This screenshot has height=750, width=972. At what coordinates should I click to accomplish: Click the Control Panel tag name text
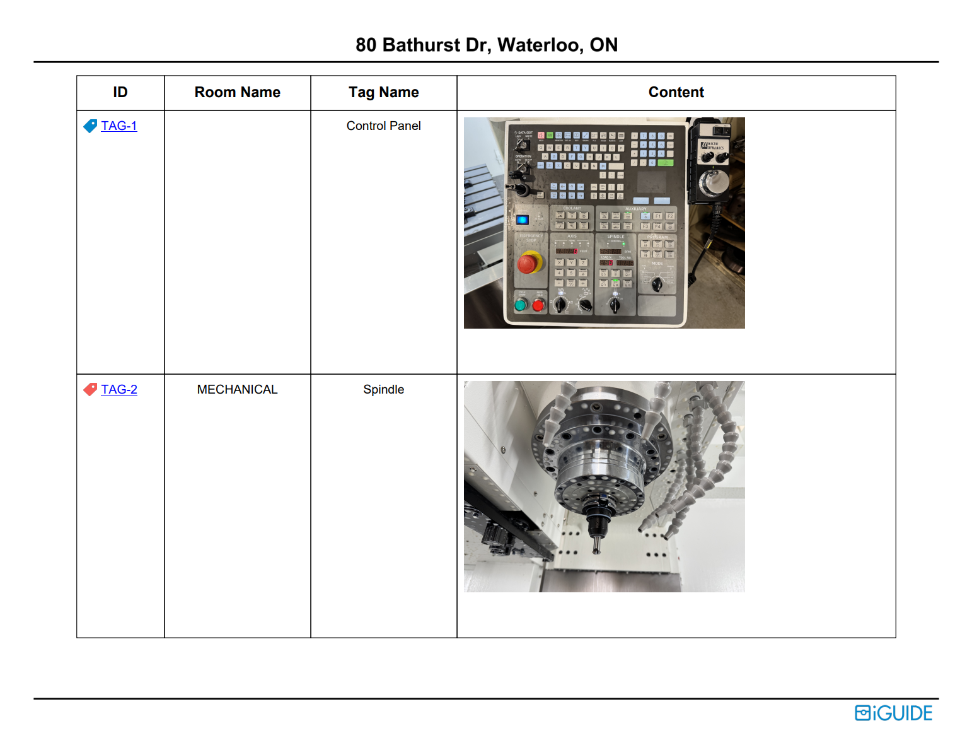tap(383, 126)
